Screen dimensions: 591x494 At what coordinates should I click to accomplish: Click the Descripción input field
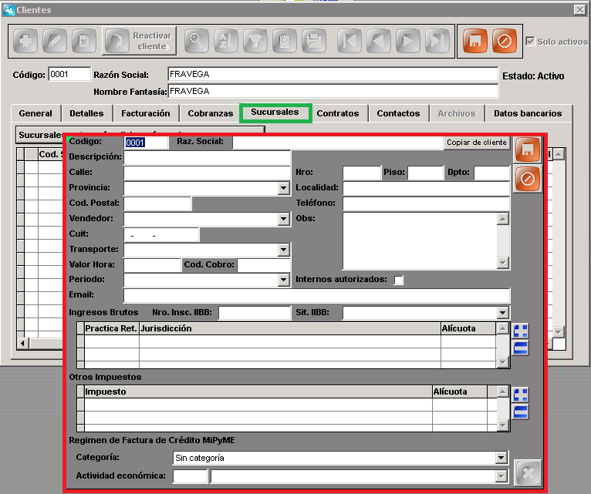[208, 157]
